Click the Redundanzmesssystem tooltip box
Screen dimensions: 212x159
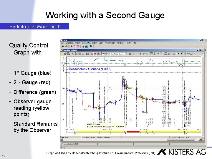(x=106, y=125)
